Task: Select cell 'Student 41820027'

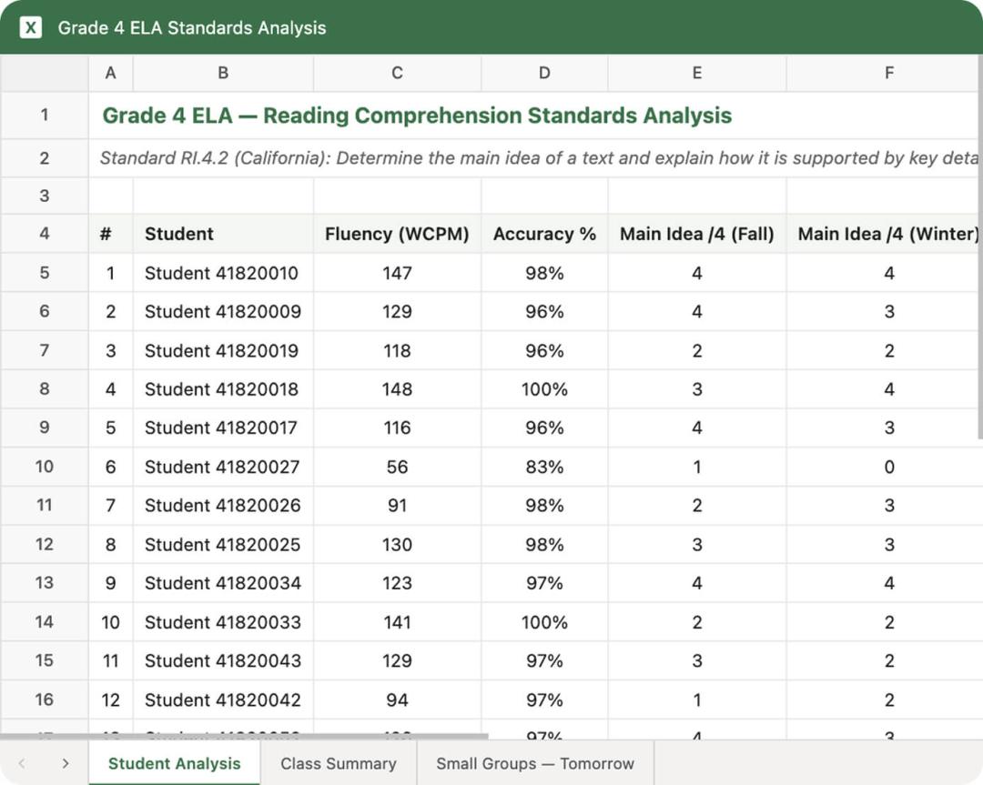Action: tap(223, 467)
